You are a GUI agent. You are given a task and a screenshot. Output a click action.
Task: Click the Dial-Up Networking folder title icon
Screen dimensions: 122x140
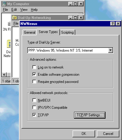[x=14, y=18]
